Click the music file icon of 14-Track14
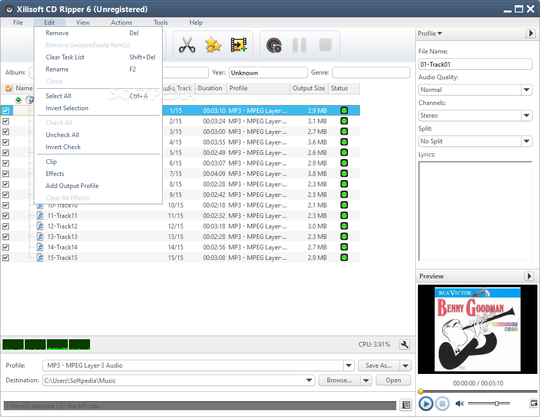The image size is (540, 417). click(x=41, y=247)
